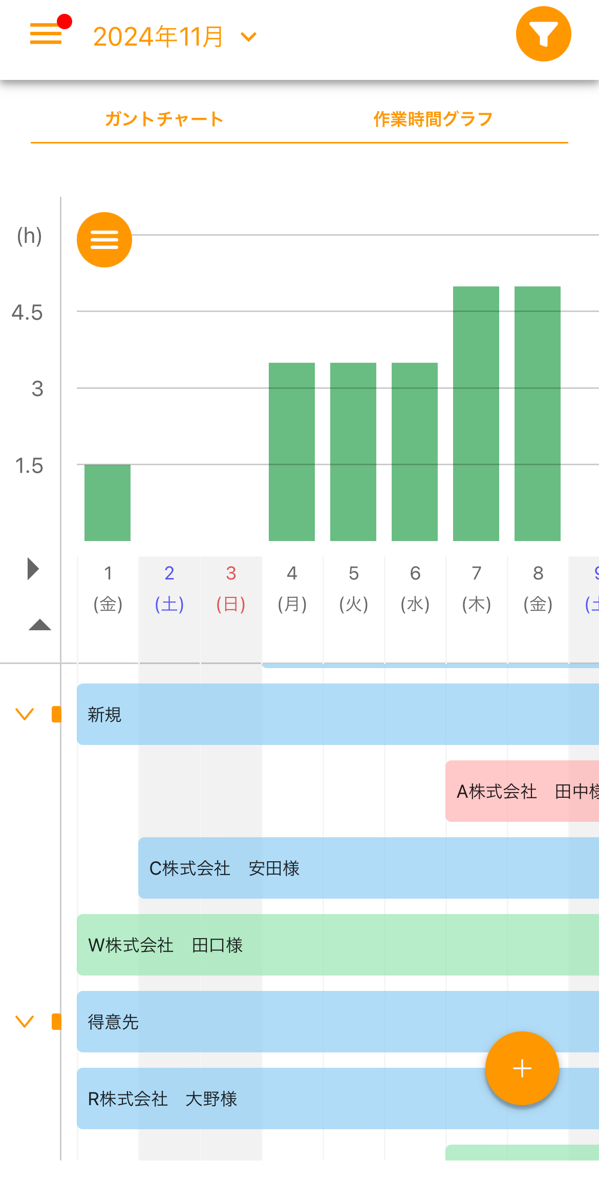599x1181 pixels.
Task: Select date 4 (月) in the timeline
Action: [x=292, y=588]
